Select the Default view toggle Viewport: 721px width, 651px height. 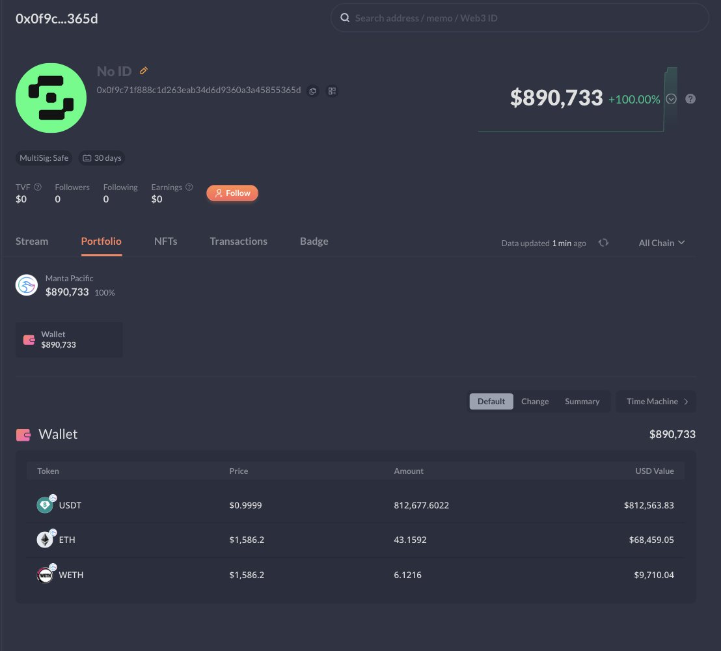[491, 402]
